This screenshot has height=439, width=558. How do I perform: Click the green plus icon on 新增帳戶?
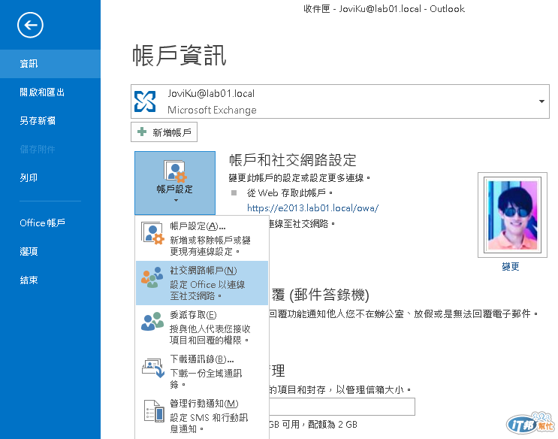(142, 132)
